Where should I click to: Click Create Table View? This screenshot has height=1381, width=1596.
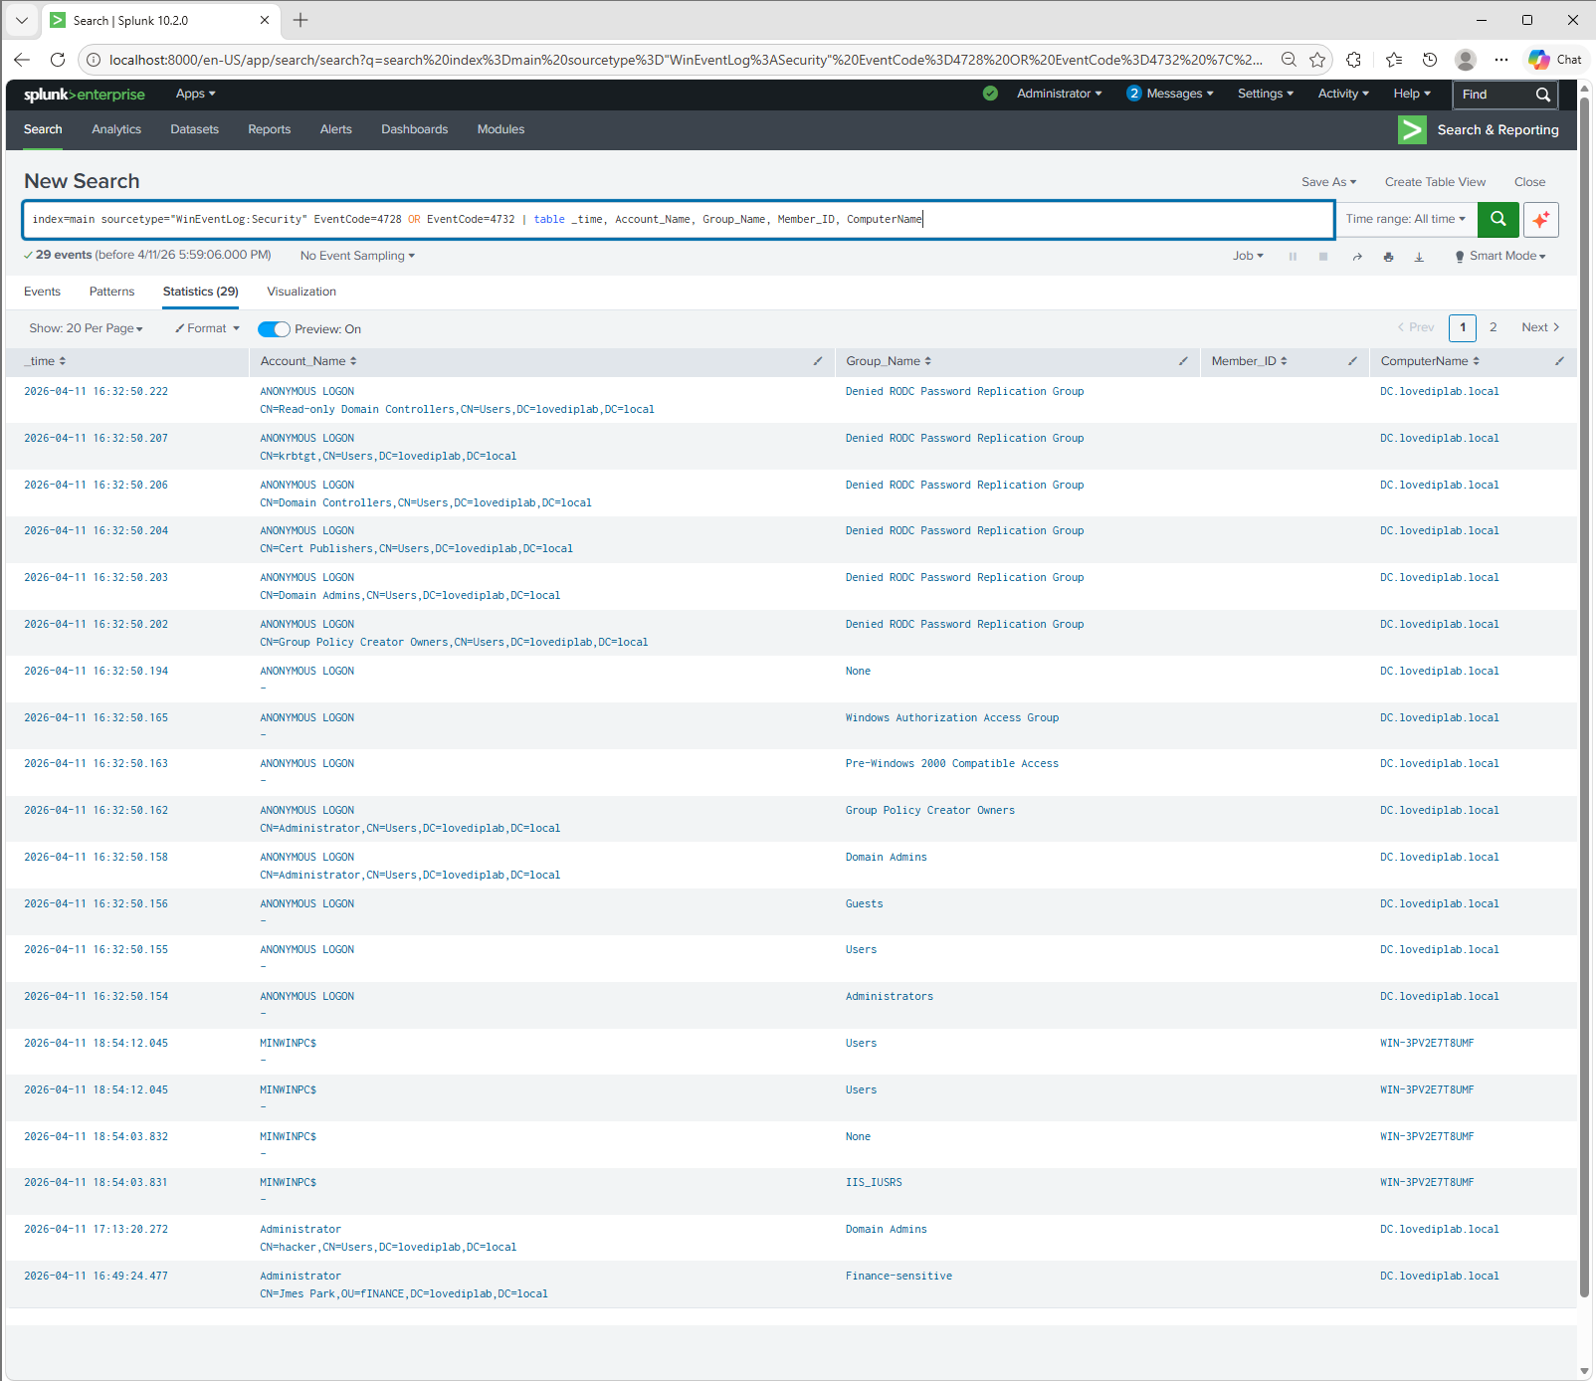pos(1435,182)
